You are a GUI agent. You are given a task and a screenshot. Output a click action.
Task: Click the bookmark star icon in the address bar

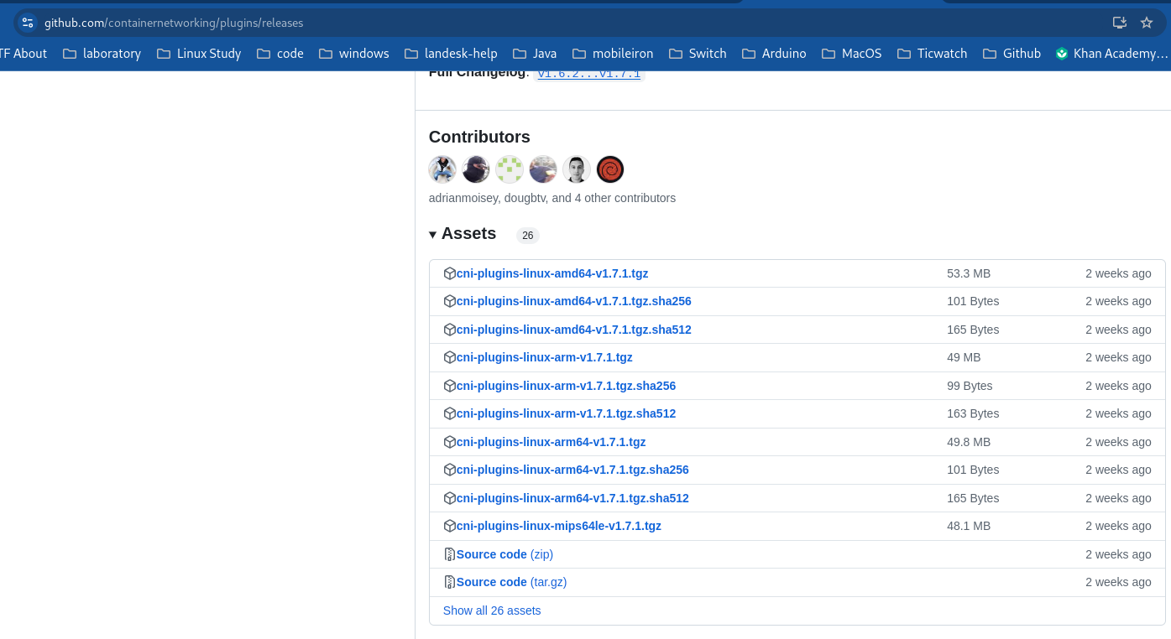point(1147,23)
